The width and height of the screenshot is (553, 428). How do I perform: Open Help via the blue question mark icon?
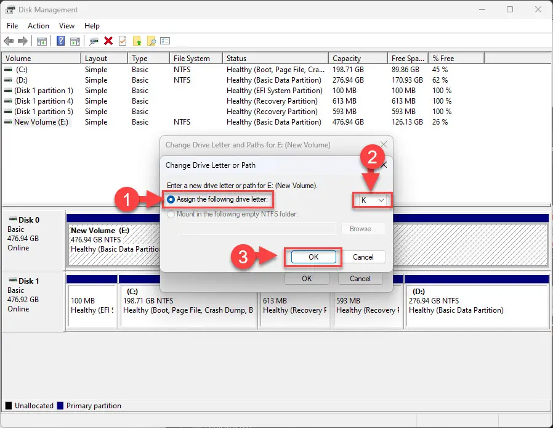(x=60, y=41)
